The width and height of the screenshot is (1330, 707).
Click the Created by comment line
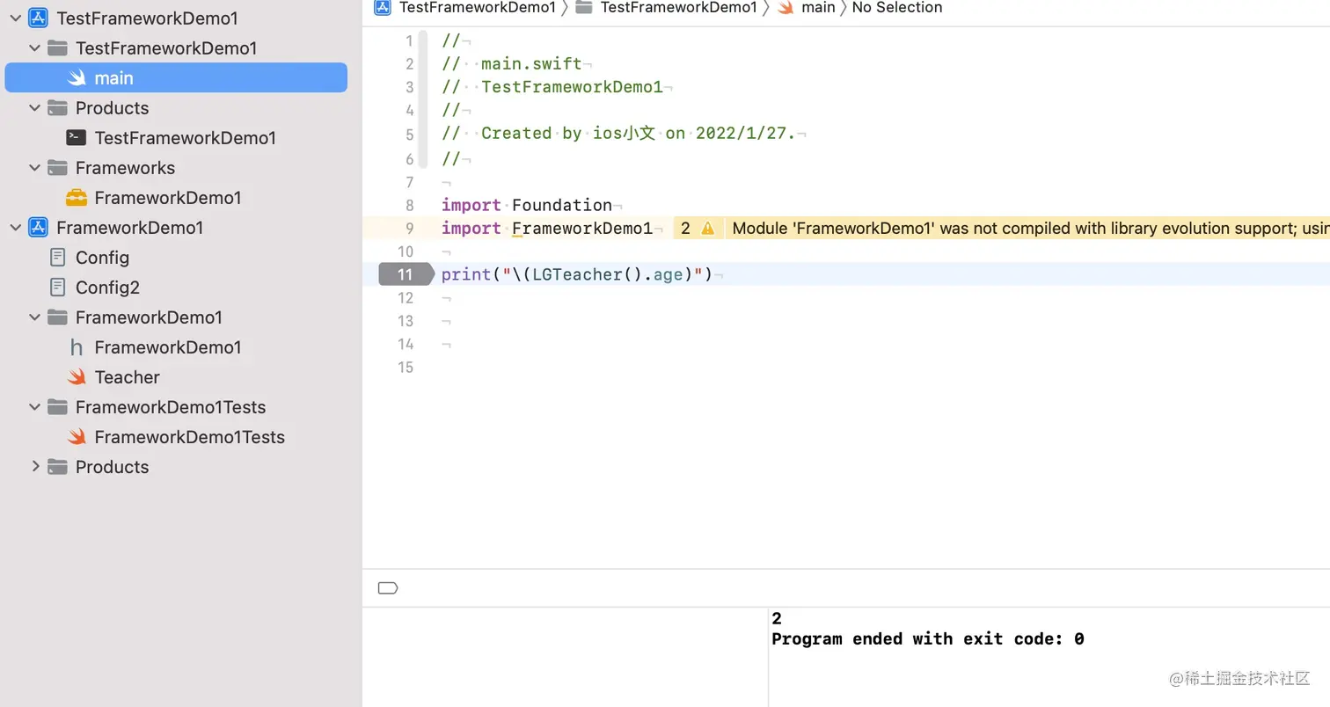click(x=619, y=134)
